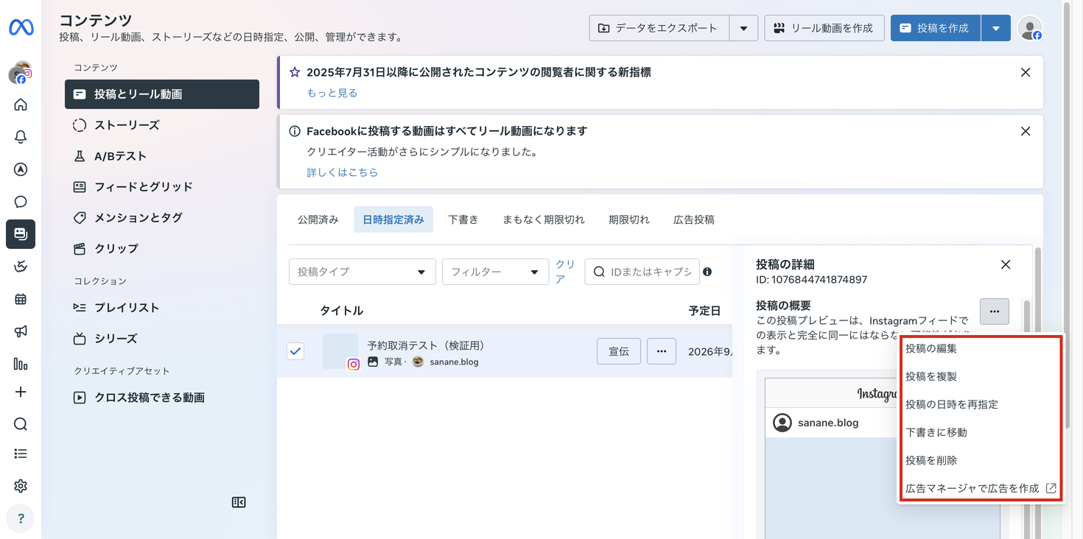Click the 予約取消テスト（検証用） post title
1083x539 pixels.
pos(426,345)
